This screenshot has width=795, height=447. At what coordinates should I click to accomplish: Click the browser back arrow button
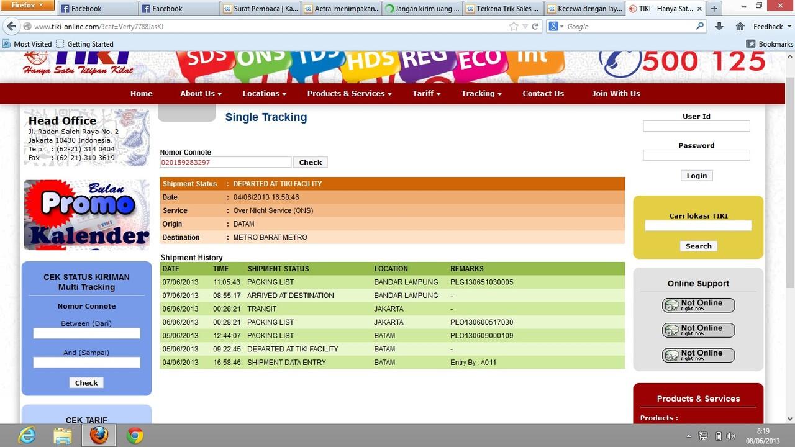pyautogui.click(x=11, y=26)
